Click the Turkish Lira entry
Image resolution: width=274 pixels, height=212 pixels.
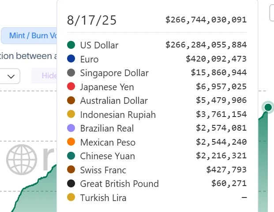[x=103, y=198]
